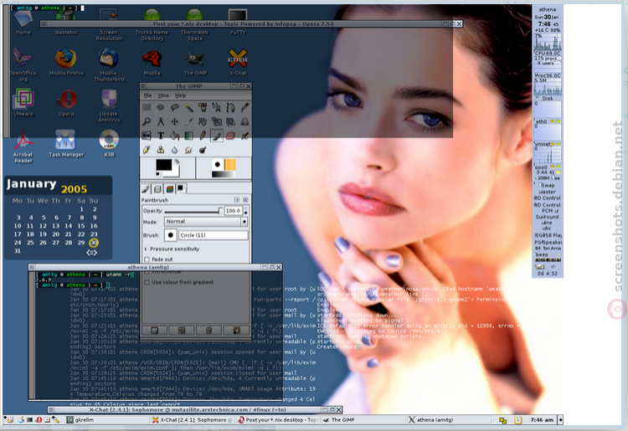
Task: Select day 30 in the January calendar
Action: tap(94, 243)
